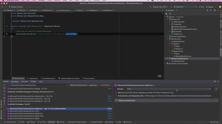The image size is (222, 124).
Task: Click the Run button
Action: (x=202, y=7)
